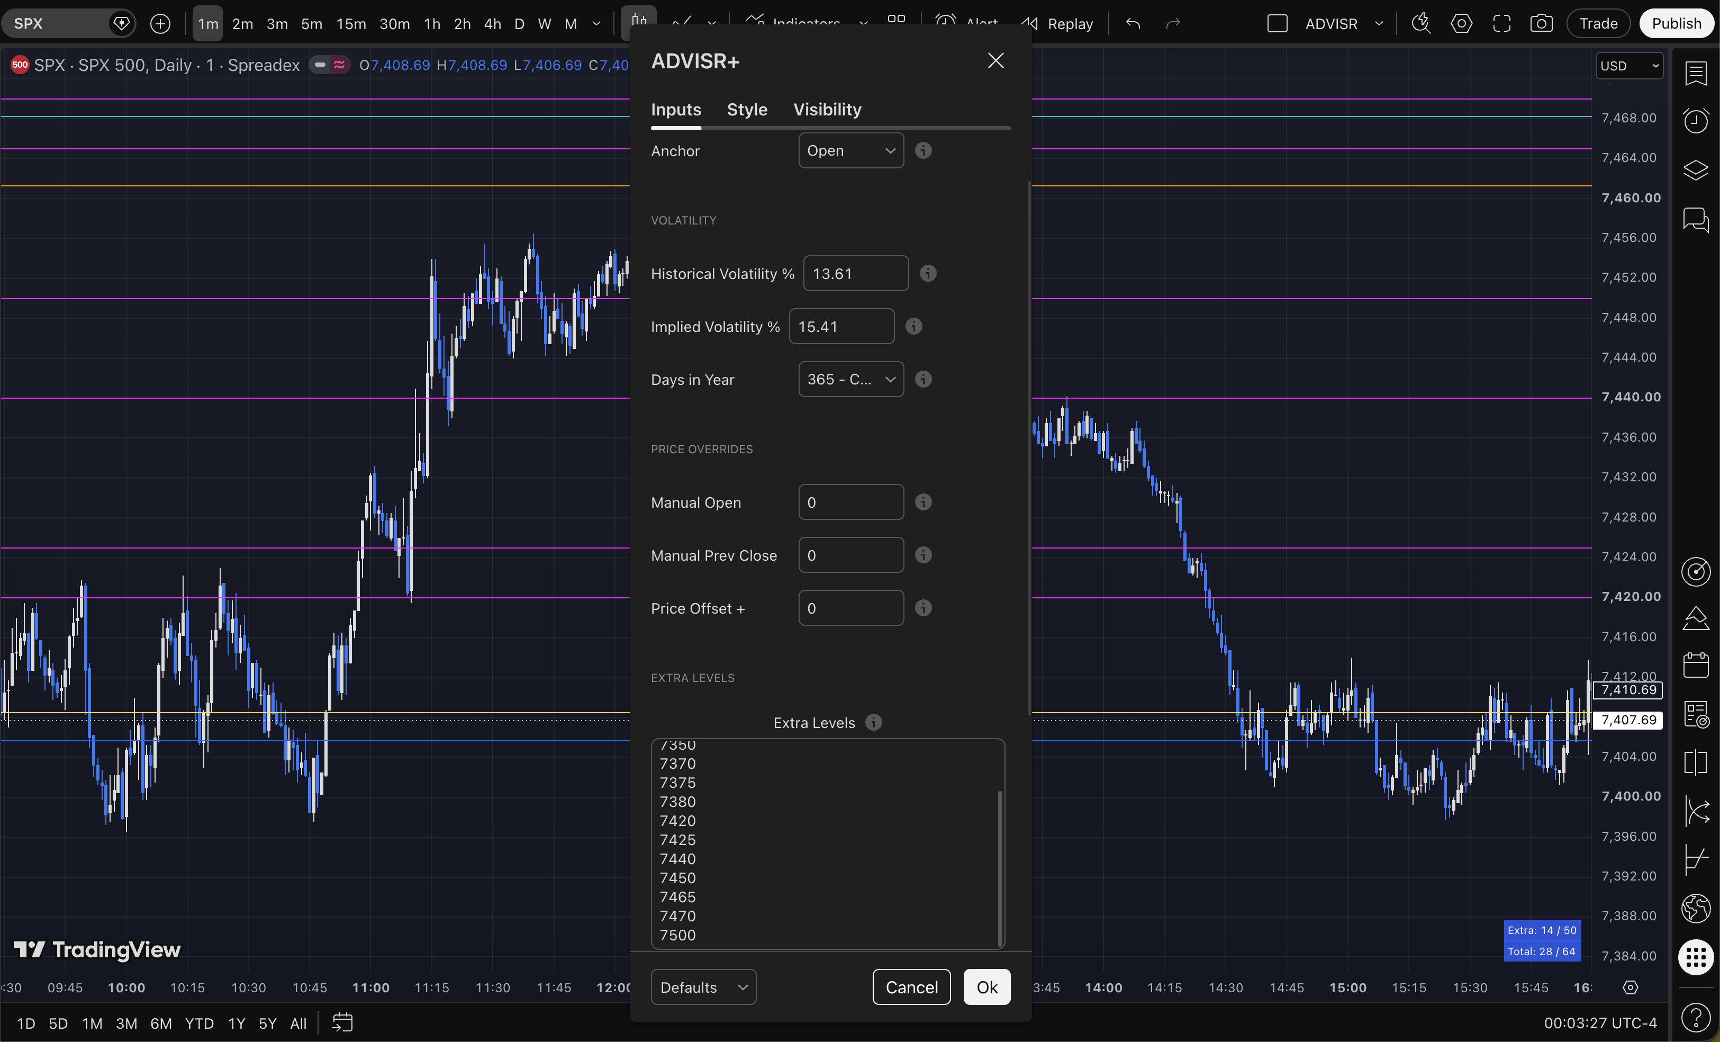Show info for Historical Volatility %

coord(928,273)
